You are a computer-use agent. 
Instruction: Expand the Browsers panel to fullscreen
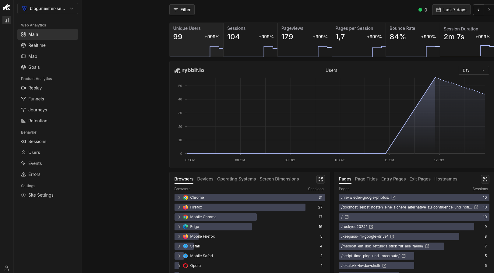click(x=321, y=179)
